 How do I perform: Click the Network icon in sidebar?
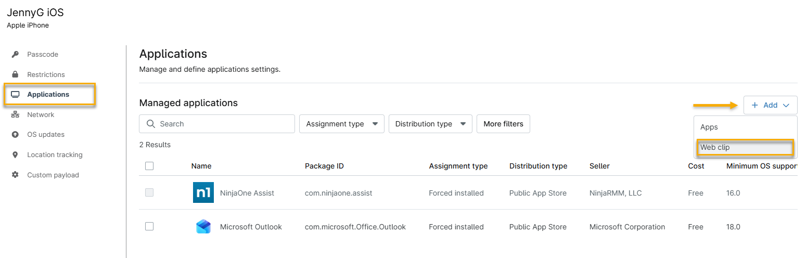16,115
